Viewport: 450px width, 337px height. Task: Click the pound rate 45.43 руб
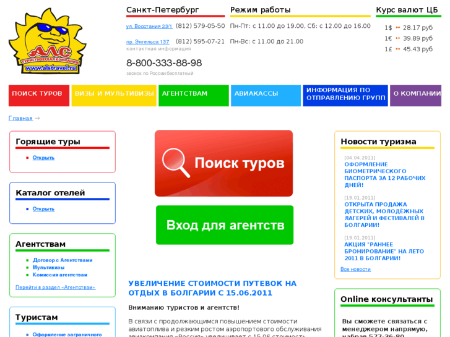coord(418,49)
